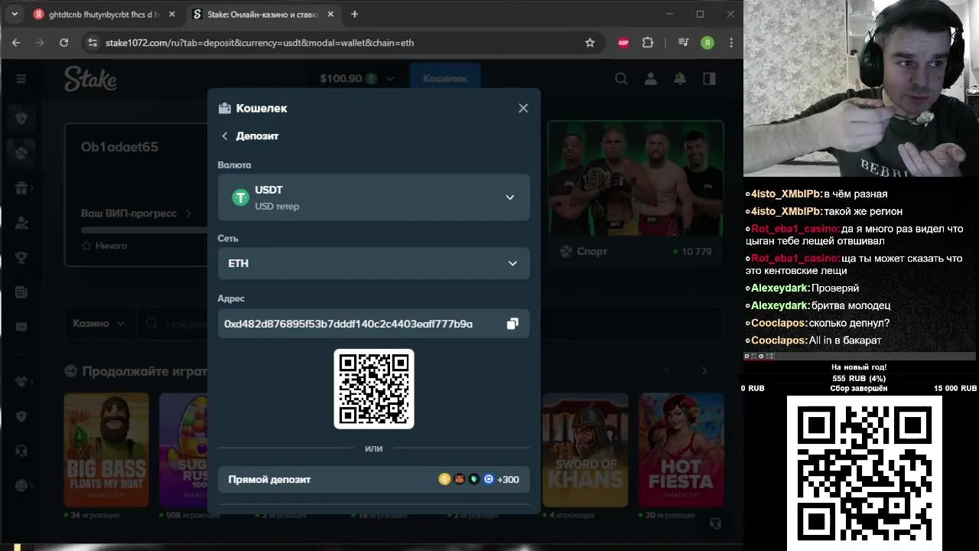Click the +300 payment methods indicator
This screenshot has height=551, width=979.
tap(508, 480)
